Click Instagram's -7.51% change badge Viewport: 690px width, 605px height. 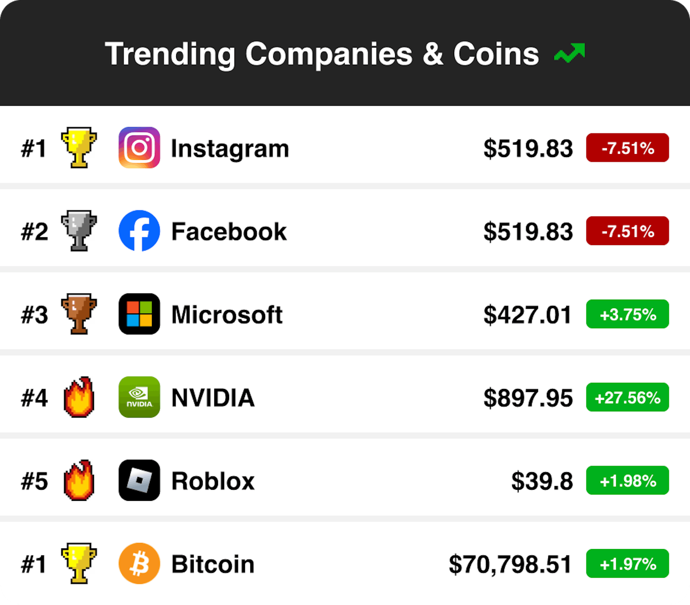(627, 148)
